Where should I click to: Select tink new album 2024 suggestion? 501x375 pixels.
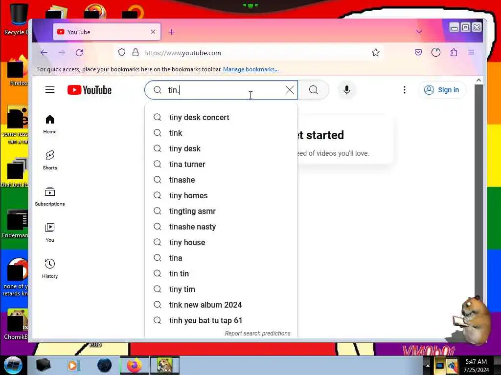(221, 305)
